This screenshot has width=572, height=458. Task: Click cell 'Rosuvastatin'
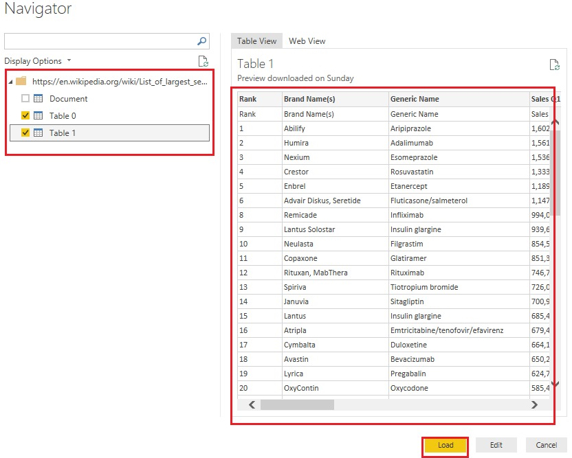click(x=459, y=172)
